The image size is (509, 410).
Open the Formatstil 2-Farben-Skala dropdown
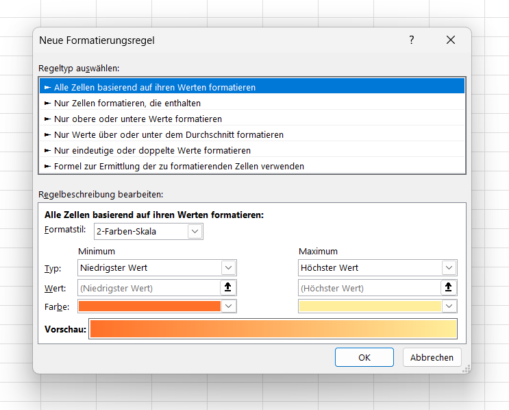point(195,232)
